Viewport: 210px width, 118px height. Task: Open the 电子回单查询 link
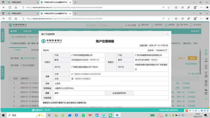point(191,64)
